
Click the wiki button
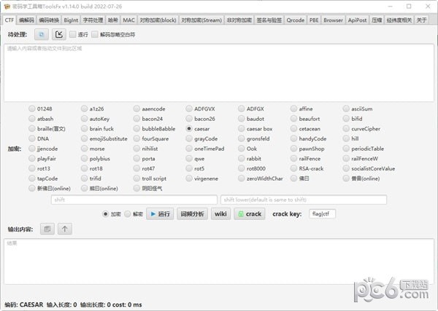[220, 214]
